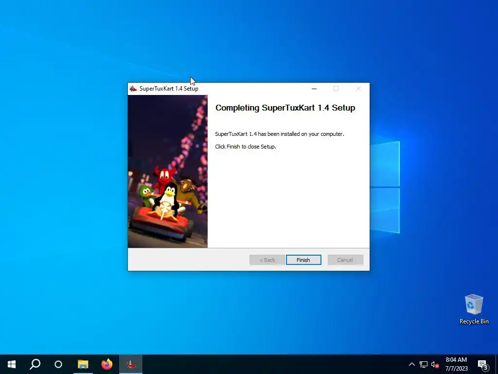Screen dimensions: 498x374
Task: Click the 'has been installed on your computer' text
Action: (x=301, y=134)
